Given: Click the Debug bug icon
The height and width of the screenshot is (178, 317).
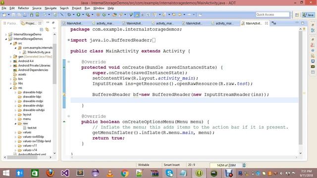Looking at the screenshot, I should click(x=69, y=14).
